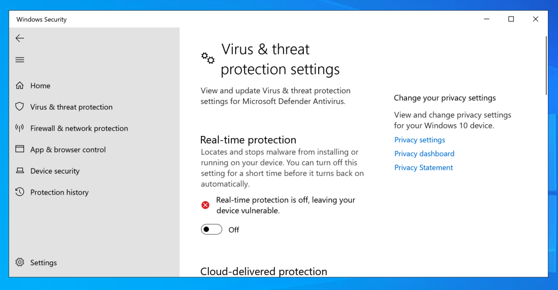Go to Device security label in sidebar
The height and width of the screenshot is (290, 558).
click(x=55, y=171)
